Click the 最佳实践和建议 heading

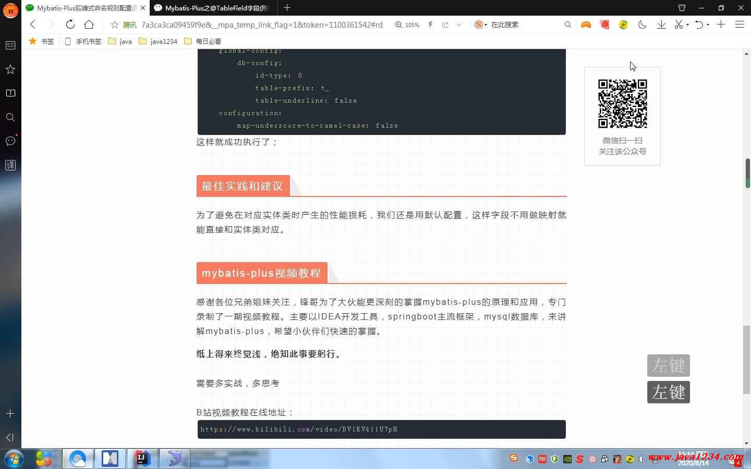point(243,186)
